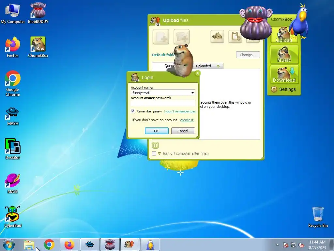Click the taskbar clock showing 11:44 AM
334x251 pixels.
(x=317, y=245)
